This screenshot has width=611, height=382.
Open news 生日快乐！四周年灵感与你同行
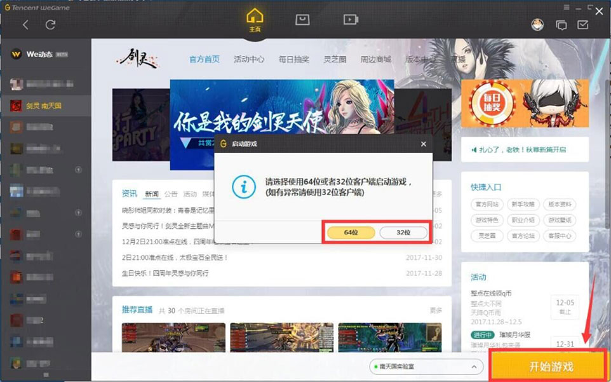tap(165, 273)
